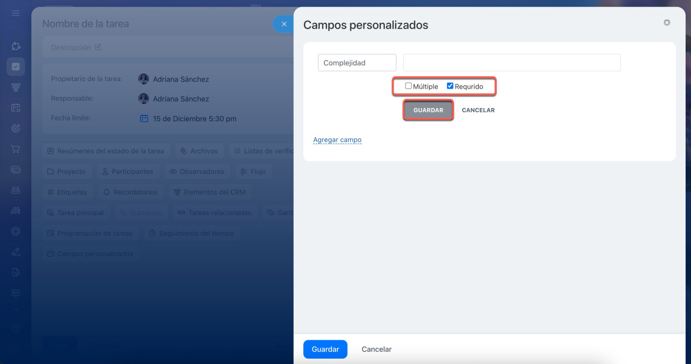Enable the Múltiple checkbox

tap(408, 86)
